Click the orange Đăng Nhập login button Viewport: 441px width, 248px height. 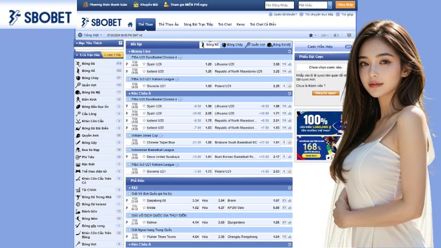(x=345, y=5)
